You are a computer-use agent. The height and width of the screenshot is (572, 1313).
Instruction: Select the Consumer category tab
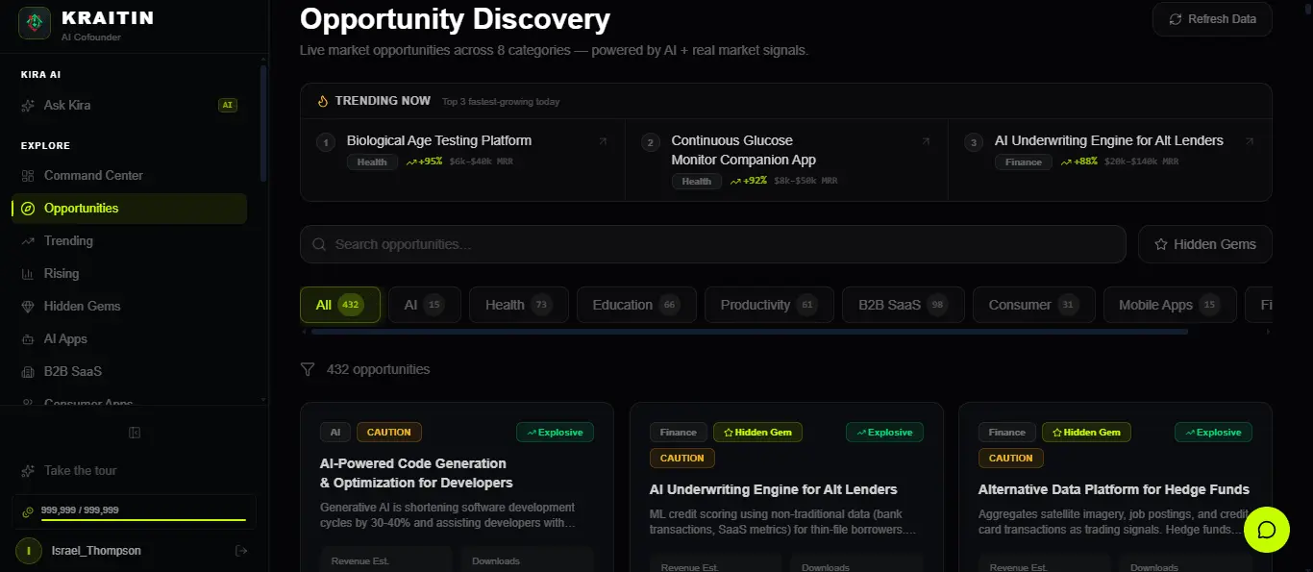click(1034, 305)
